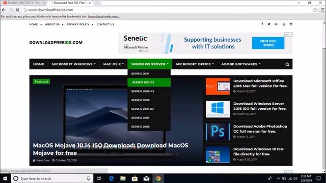Click the browser address bar
326x183 pixels.
coord(167,10)
